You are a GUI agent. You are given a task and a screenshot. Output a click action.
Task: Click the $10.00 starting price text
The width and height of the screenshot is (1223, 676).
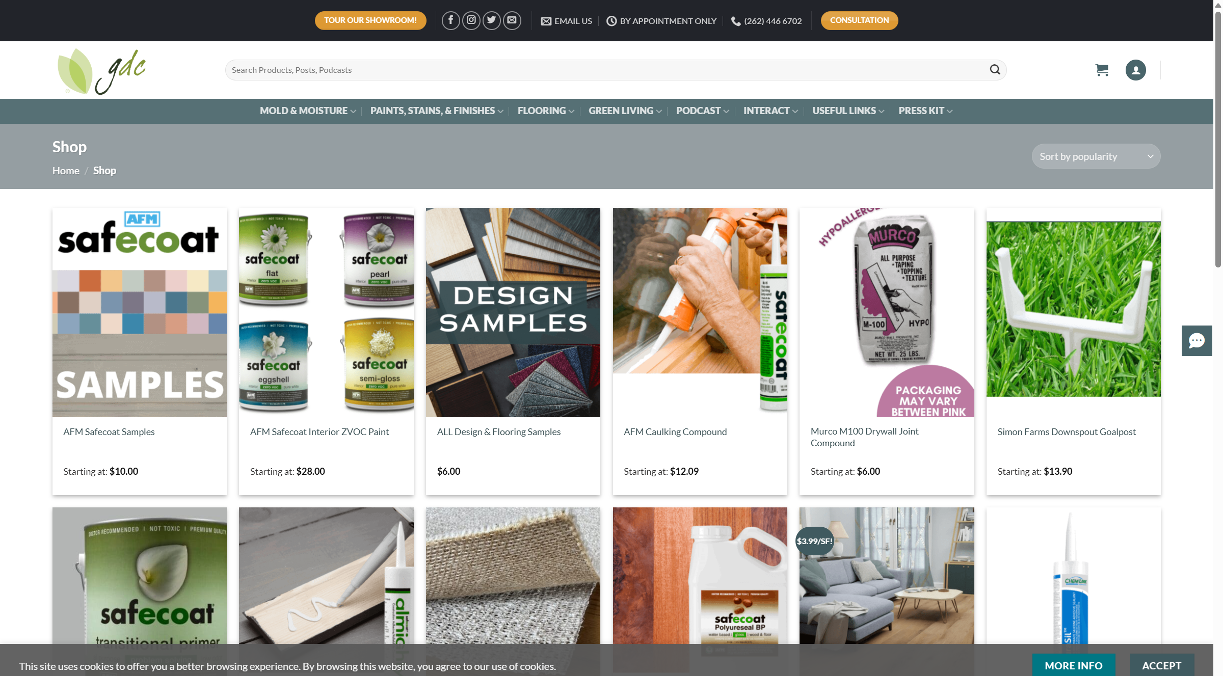coord(124,471)
